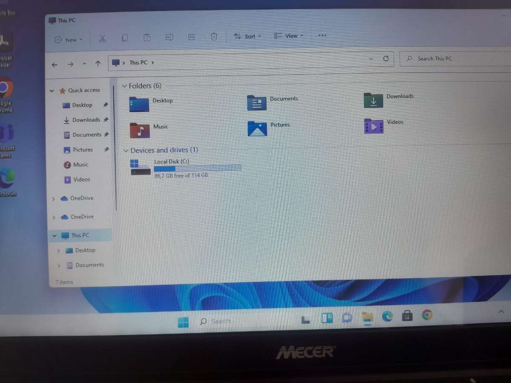
Task: Navigate back with the back arrow
Action: tap(54, 64)
